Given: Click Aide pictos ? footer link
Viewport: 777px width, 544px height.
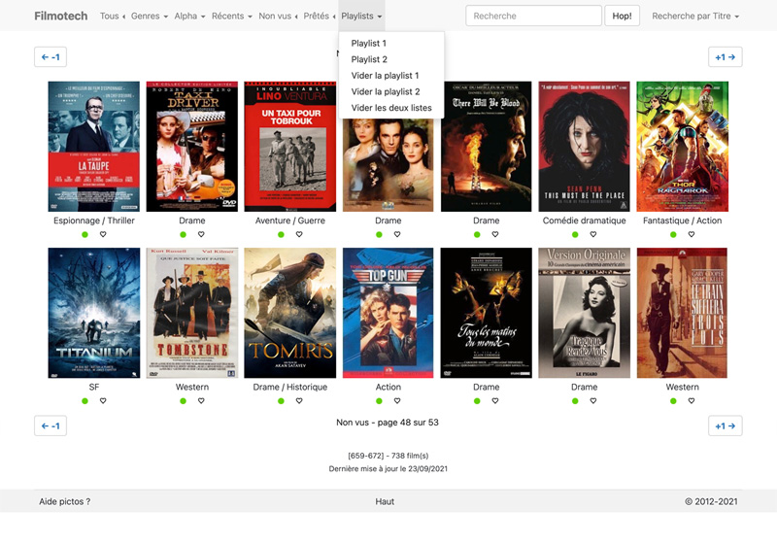Looking at the screenshot, I should (x=64, y=501).
